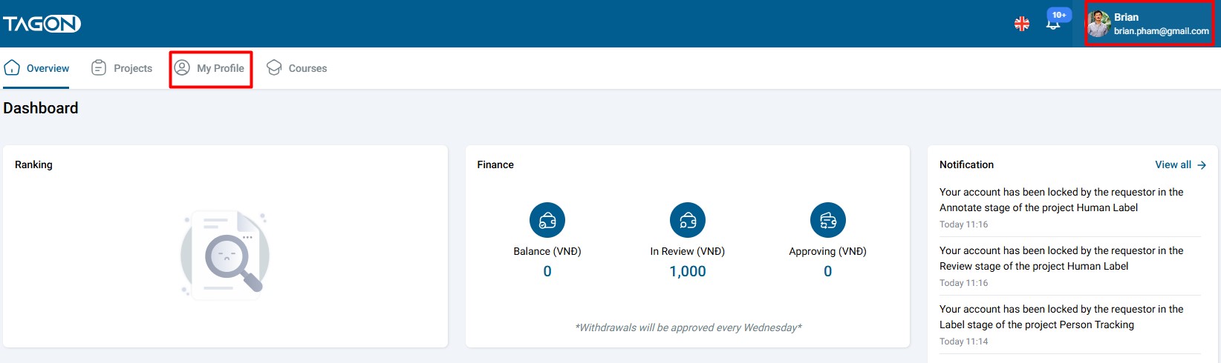Open the Annotate stage locked notification
This screenshot has height=363, width=1221.
point(1061,200)
